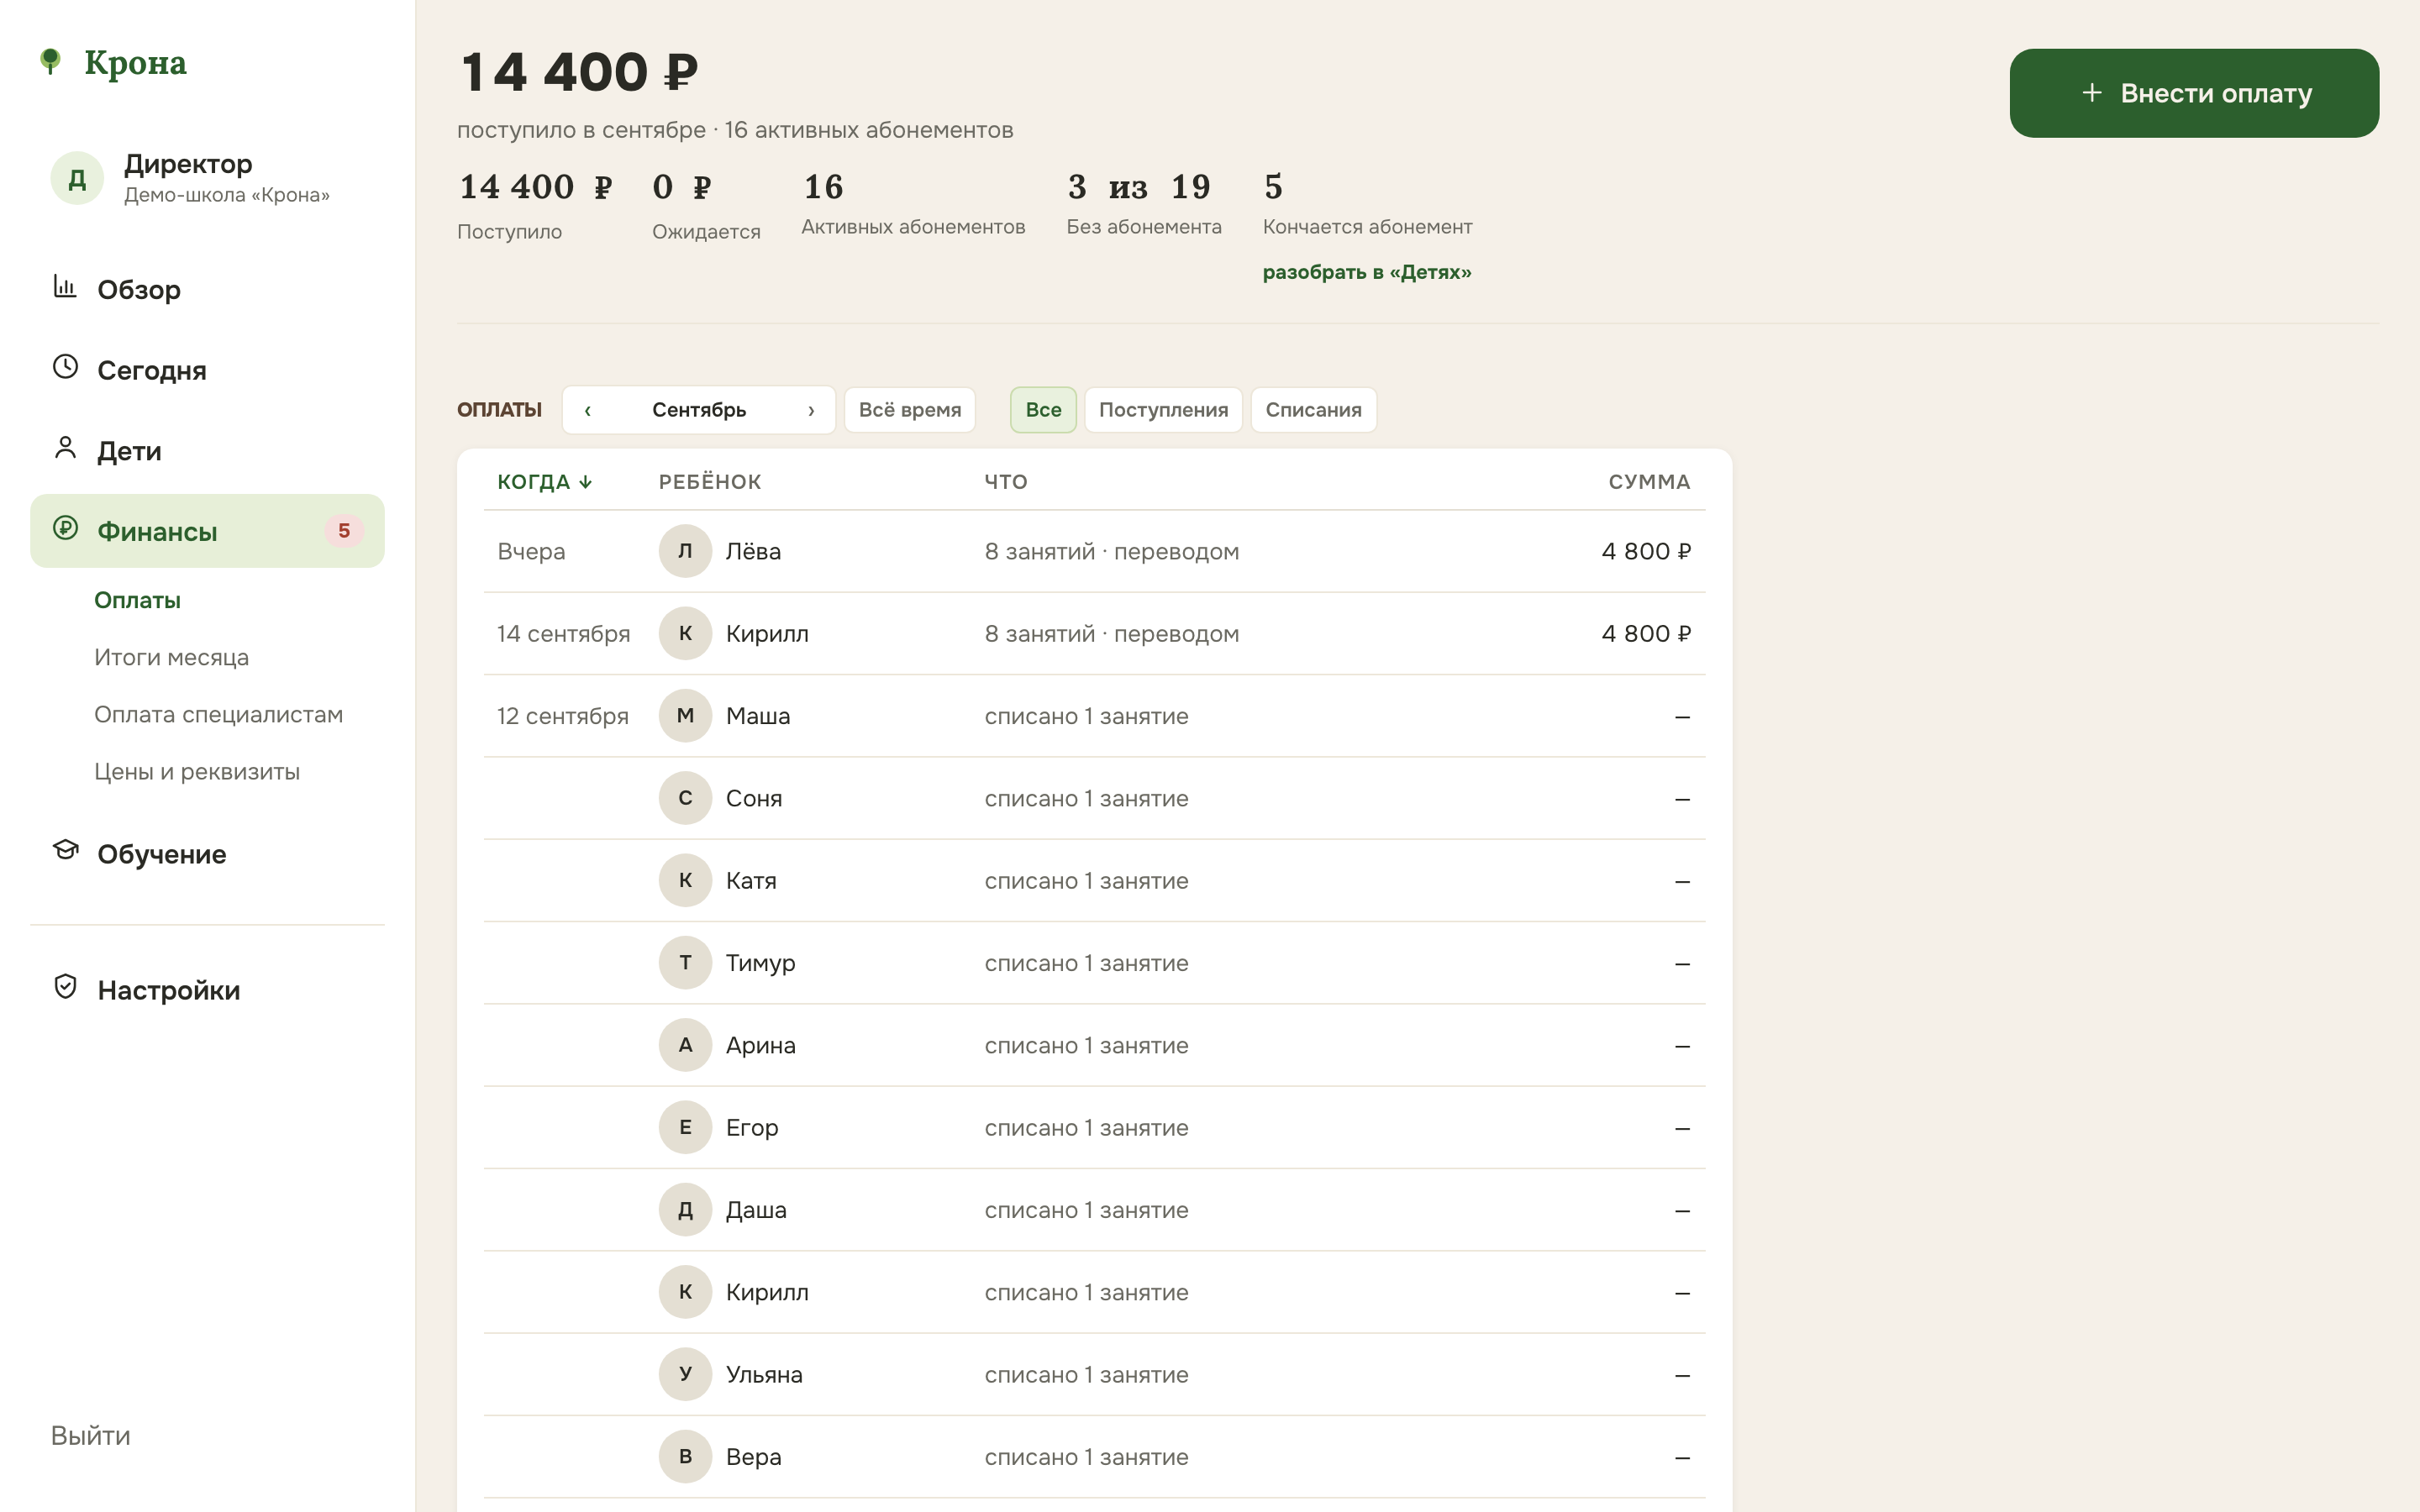Click the Директор avatar circle
The height and width of the screenshot is (1512, 2420).
77,179
